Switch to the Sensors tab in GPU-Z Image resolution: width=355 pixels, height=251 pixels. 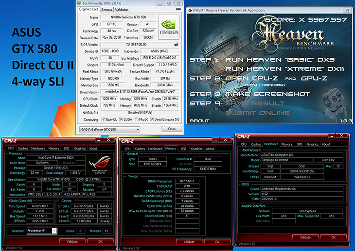[x=106, y=10]
